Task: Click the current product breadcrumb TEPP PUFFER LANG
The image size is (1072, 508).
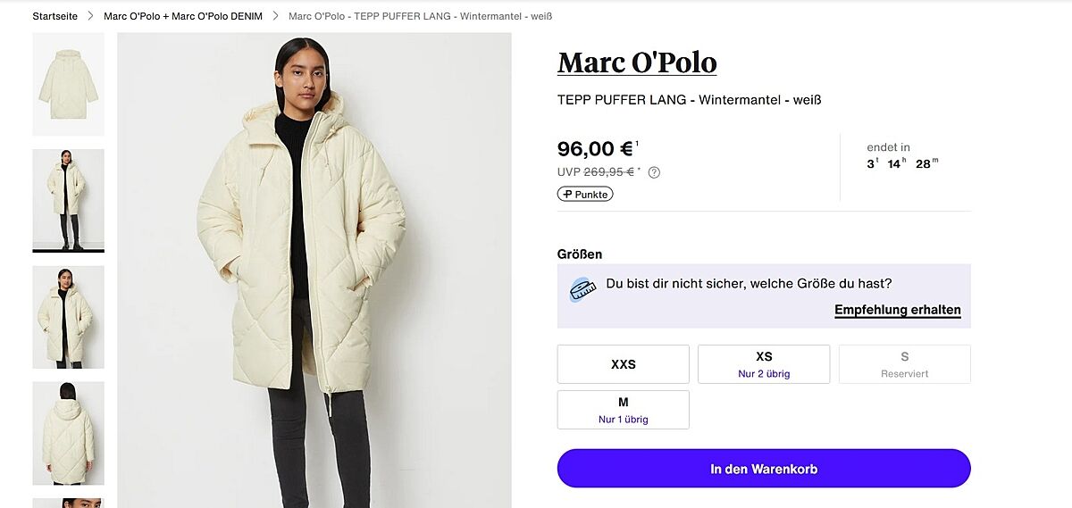Action: coord(414,16)
